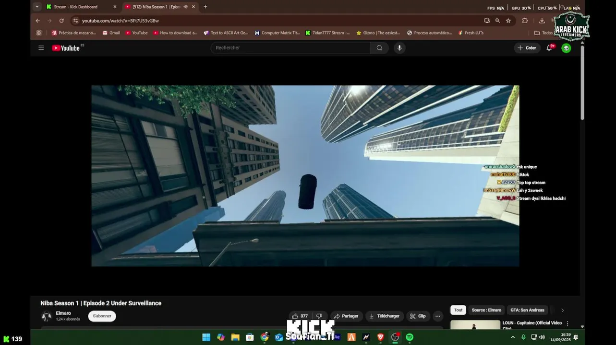This screenshot has height=345, width=616.
Task: Click the Partager share button
Action: (x=346, y=316)
